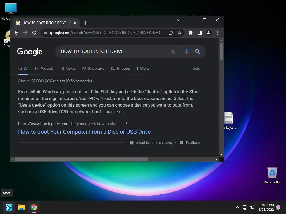286x214 pixels.
Task: Switch to the Shopping tab
Action: pyautogui.click(x=93, y=69)
